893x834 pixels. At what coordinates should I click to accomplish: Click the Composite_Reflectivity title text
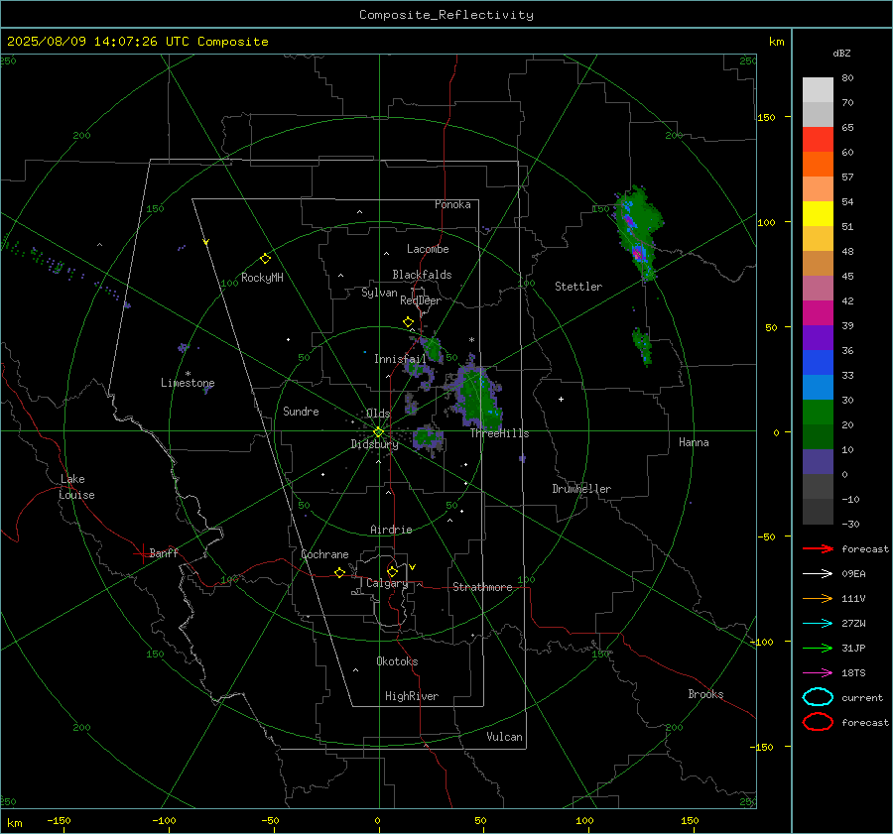[x=446, y=15]
